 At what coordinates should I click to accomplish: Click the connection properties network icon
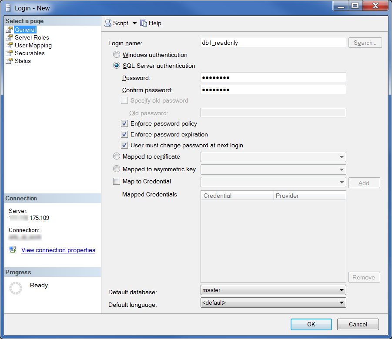click(12, 249)
